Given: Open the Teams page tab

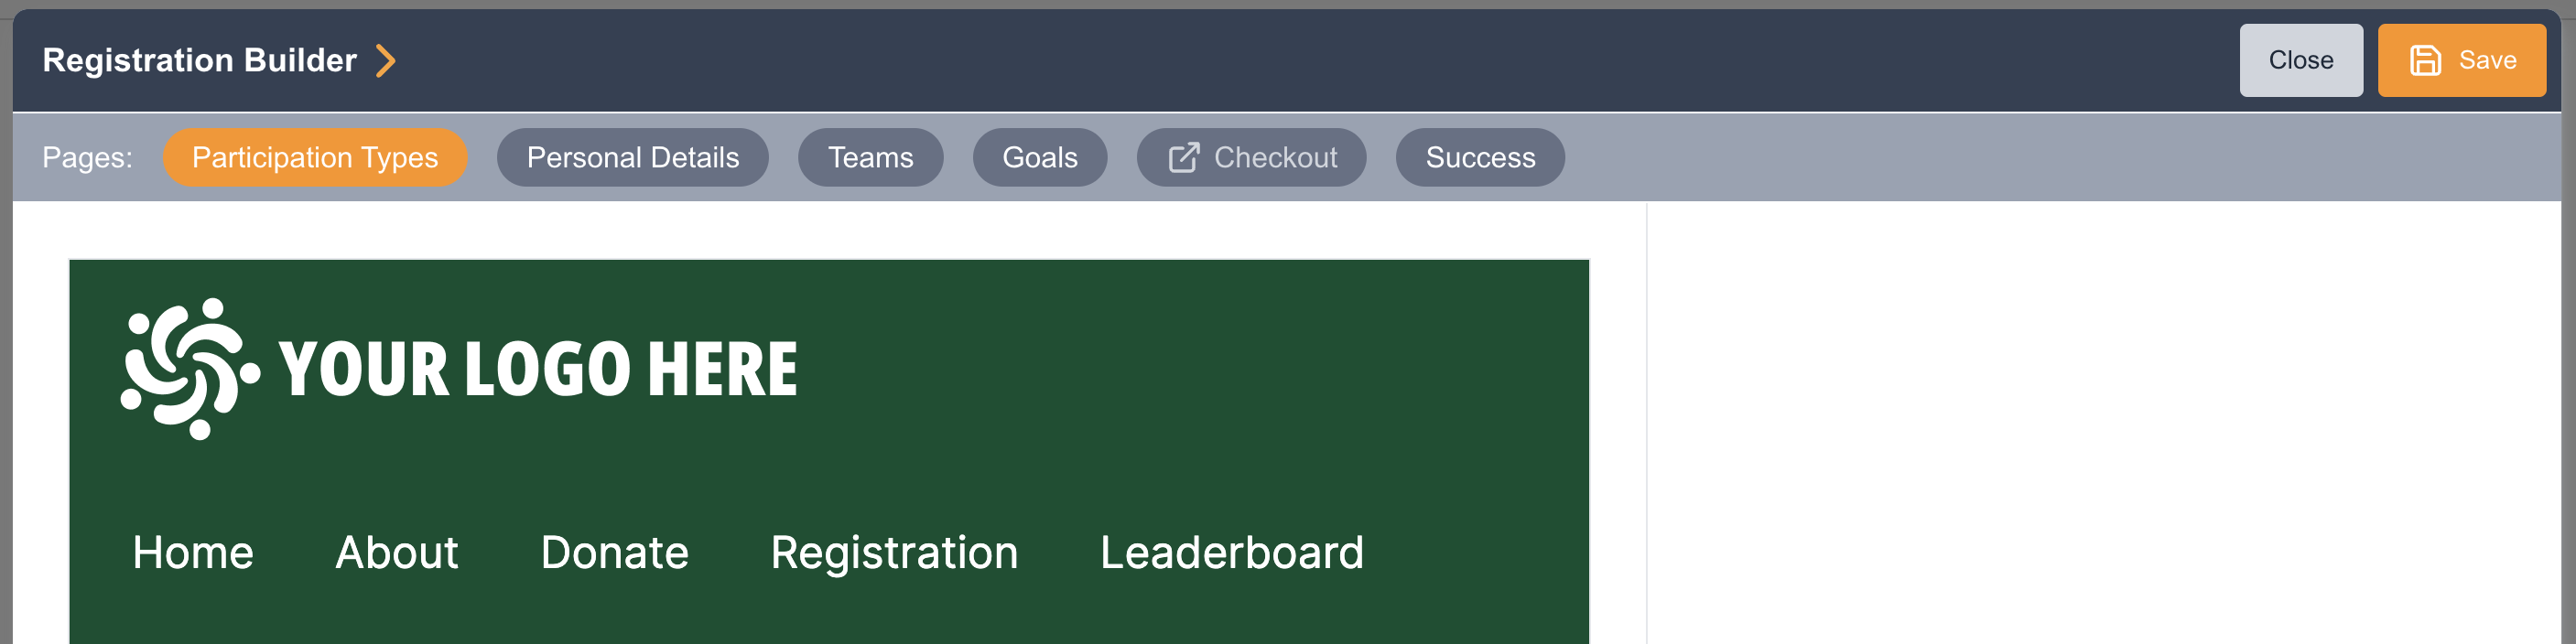Looking at the screenshot, I should [x=870, y=158].
